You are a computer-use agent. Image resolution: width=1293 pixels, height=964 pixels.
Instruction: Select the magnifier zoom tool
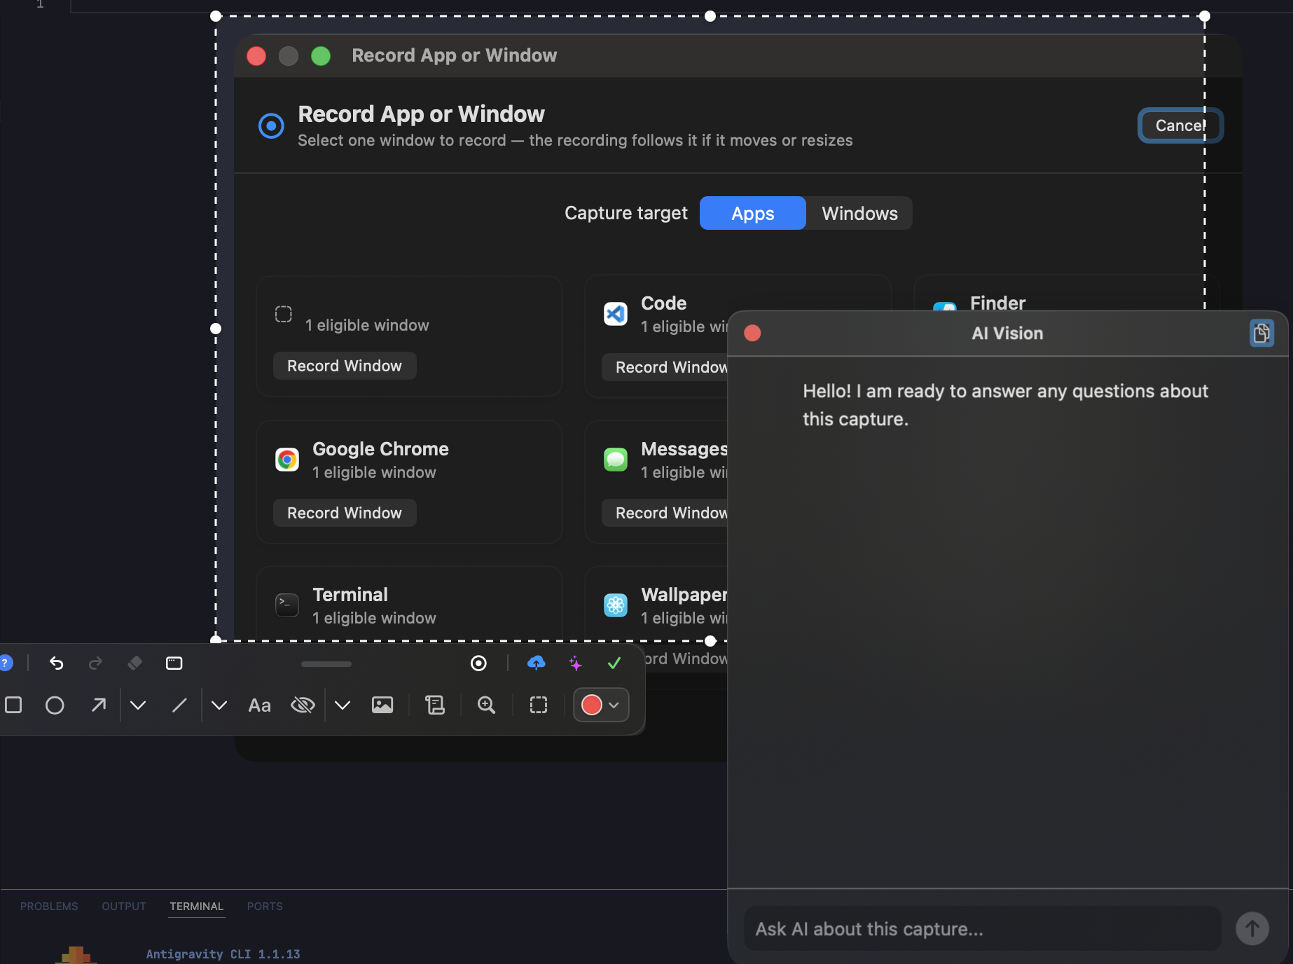[486, 705]
